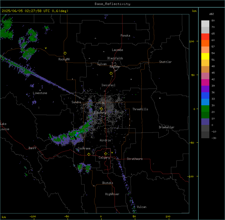Image resolution: width=225 pixels, height=220 pixels.
Task: Select the yellow diamond marker above the Calgary label
Action: point(106,154)
